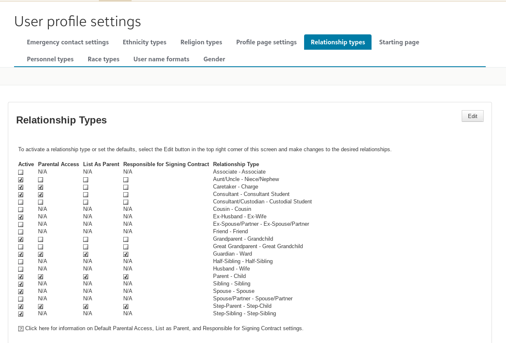Screen dimensions: 506x343
Task: Click the Ex-Spouse/Partner - Ex-Spouse/Partner text
Action: [261, 224]
